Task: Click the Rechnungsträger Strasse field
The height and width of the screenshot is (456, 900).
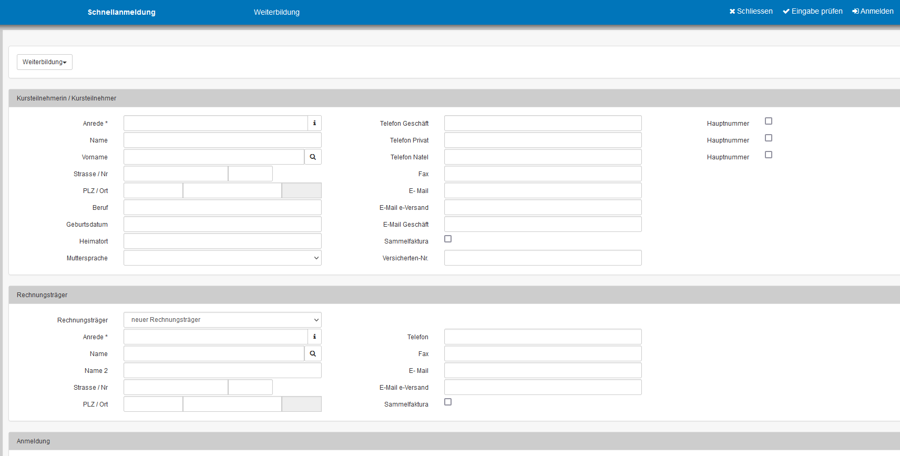Action: (176, 387)
